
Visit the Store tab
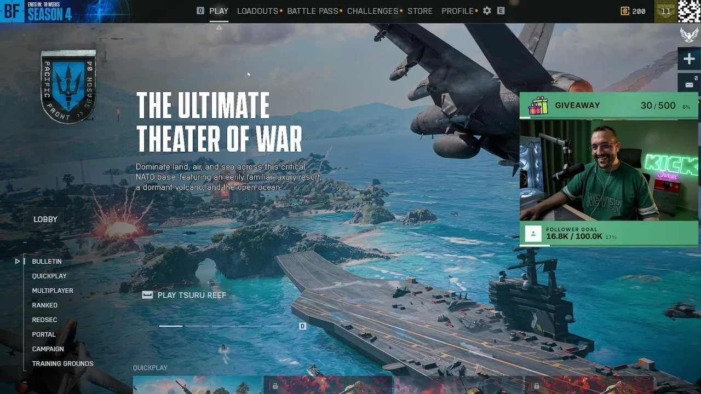coord(420,11)
